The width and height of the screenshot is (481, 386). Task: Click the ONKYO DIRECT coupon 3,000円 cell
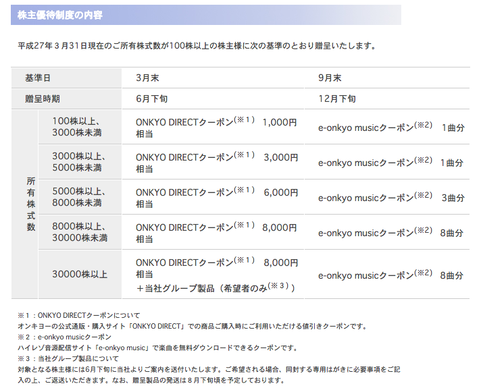point(213,162)
